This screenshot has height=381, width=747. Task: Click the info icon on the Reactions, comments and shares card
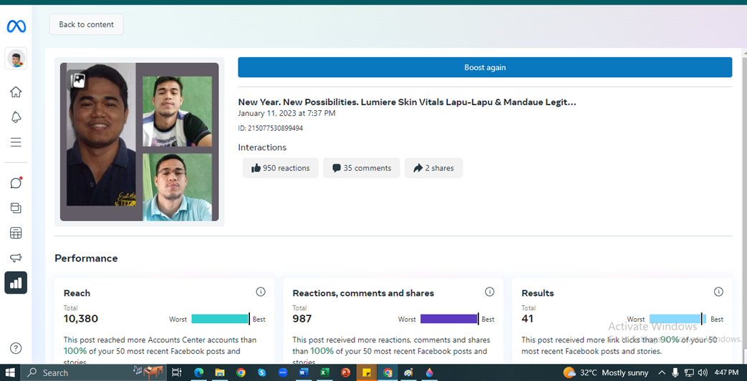490,292
